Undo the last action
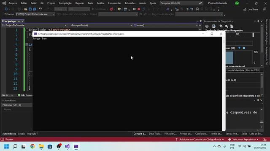Screen dimensions: 270x151 tap(40, 9)
